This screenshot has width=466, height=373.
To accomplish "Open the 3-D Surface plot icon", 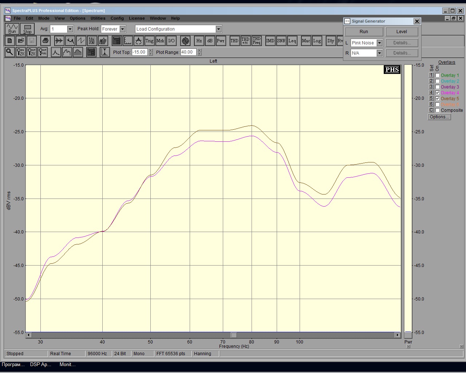I will [x=103, y=41].
